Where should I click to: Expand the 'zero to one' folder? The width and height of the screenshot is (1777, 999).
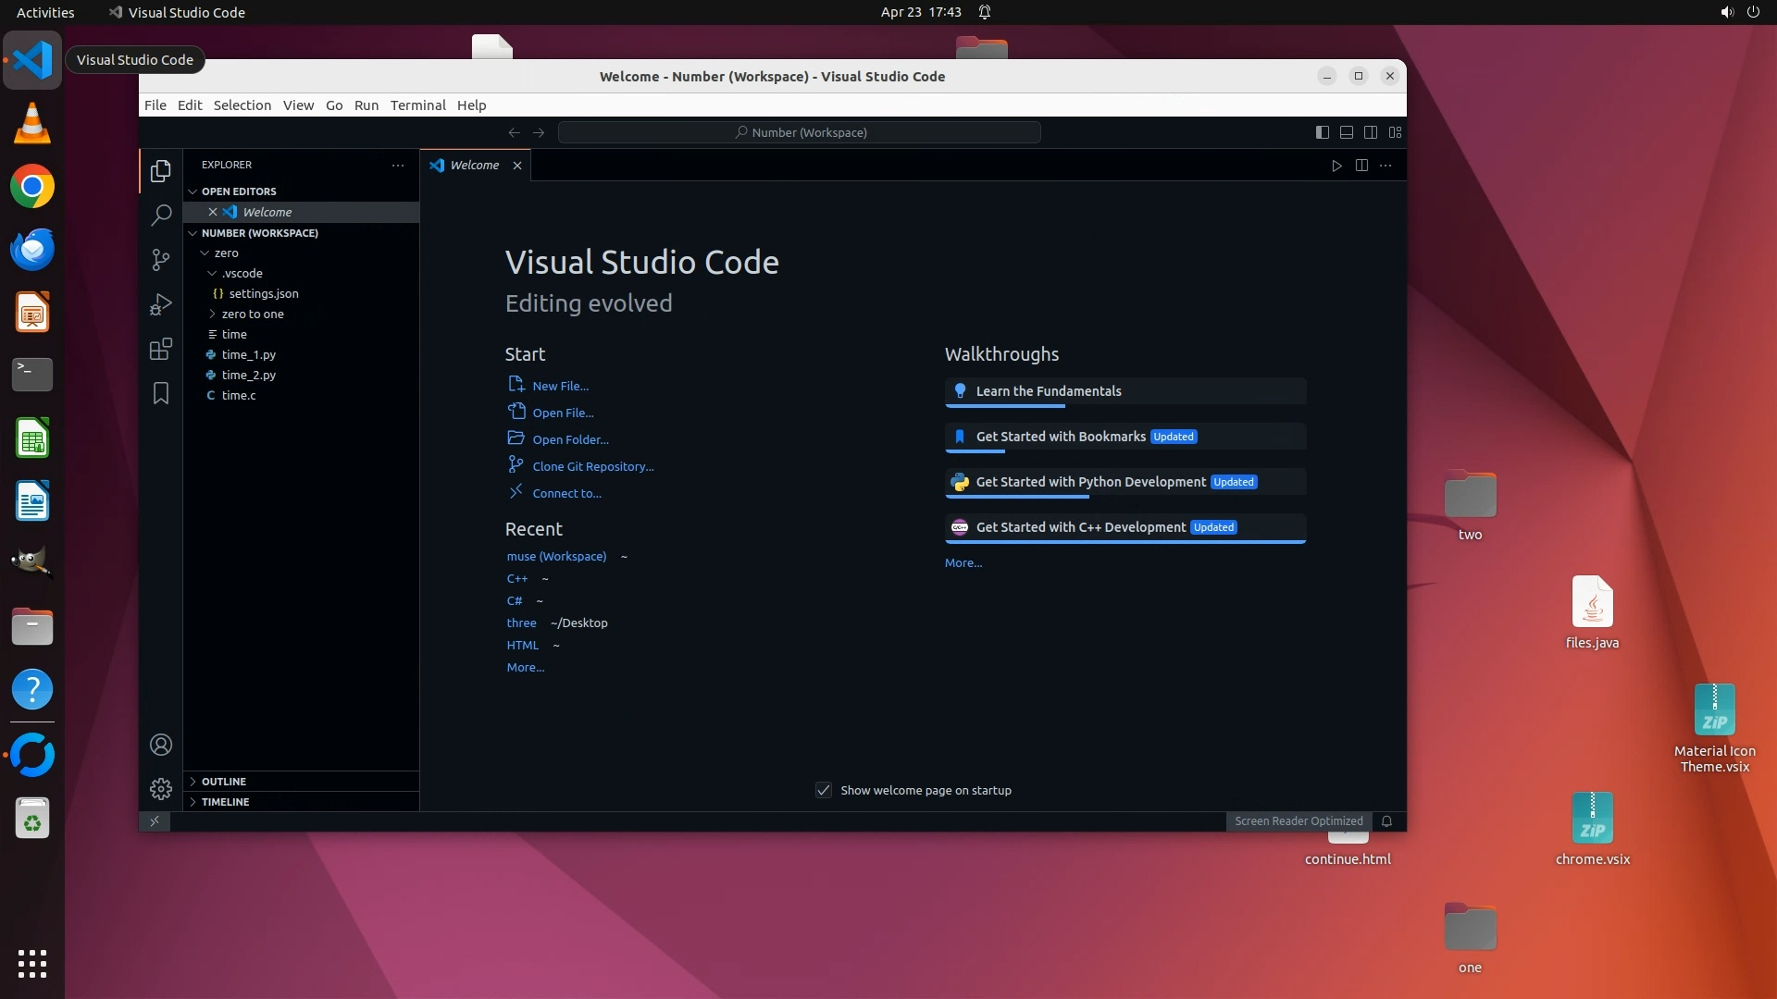click(x=252, y=314)
